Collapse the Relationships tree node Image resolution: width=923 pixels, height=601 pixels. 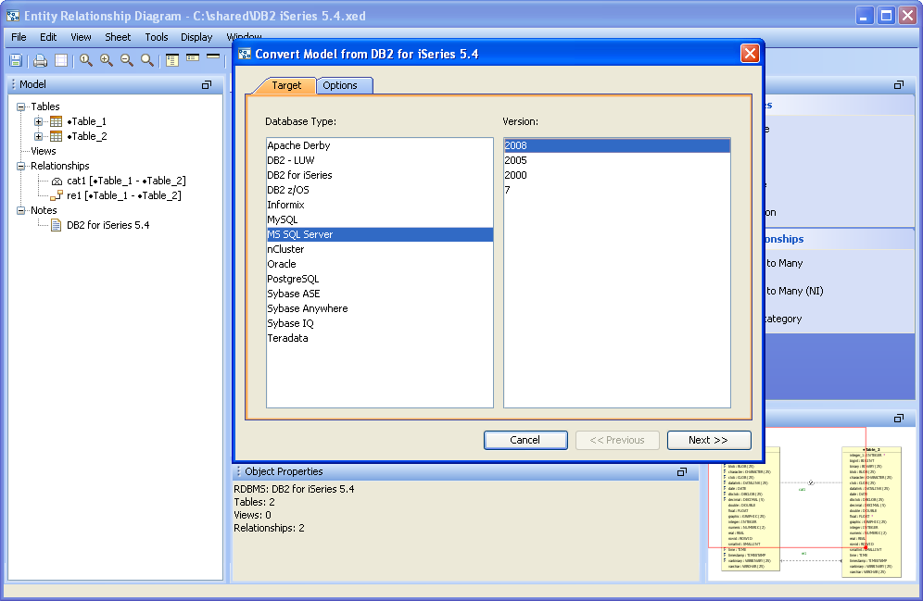21,166
